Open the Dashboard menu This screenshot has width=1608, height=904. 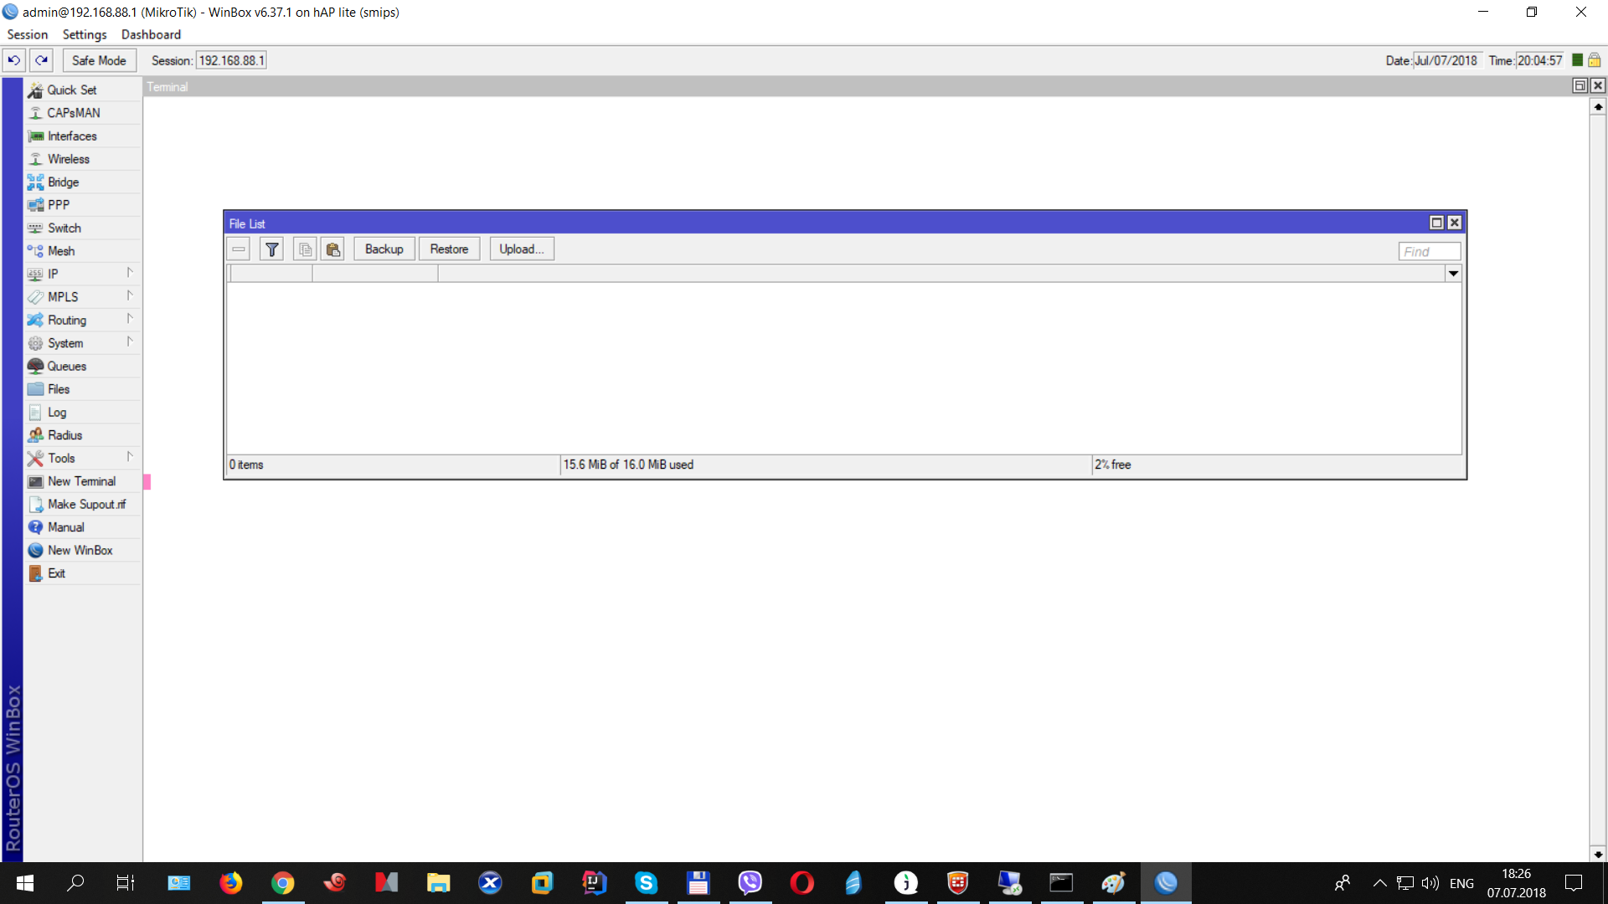click(151, 34)
